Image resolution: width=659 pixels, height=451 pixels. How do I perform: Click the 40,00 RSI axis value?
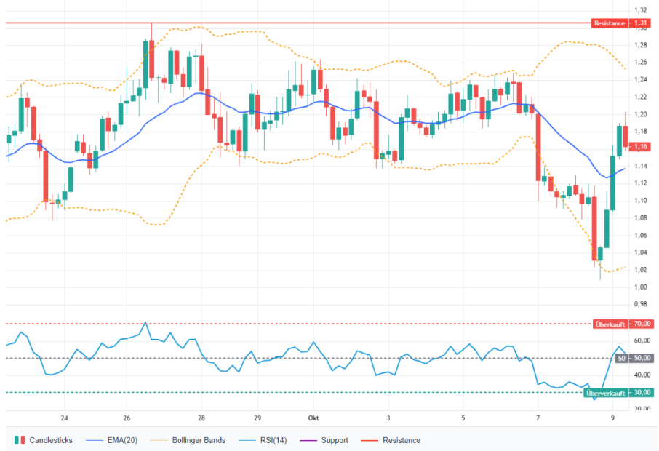642,375
